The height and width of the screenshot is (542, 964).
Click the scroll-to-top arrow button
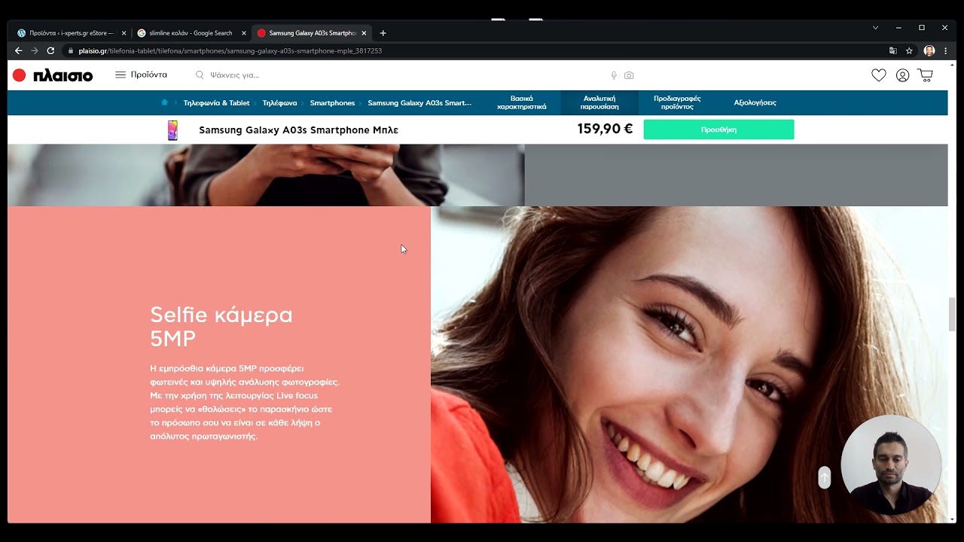point(825,477)
